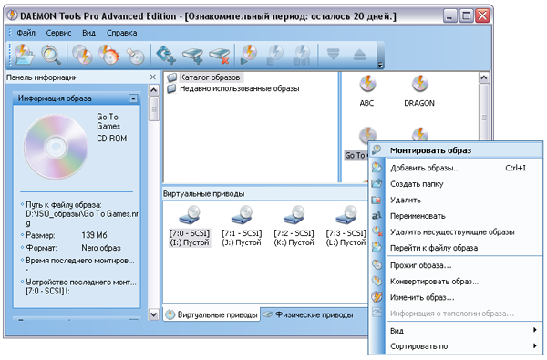This screenshot has width=547, height=360.
Task: Choose Конвертировать образ... menu item
Action: [x=456, y=282]
